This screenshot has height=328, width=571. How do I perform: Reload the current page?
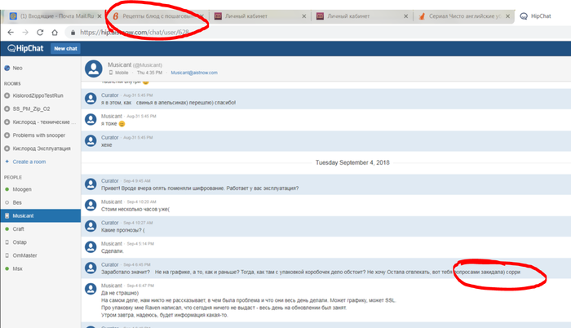tap(40, 33)
